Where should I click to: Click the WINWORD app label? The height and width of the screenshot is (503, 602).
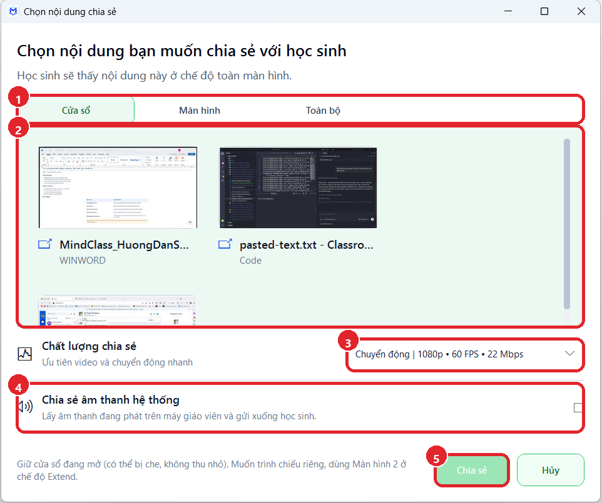click(x=83, y=261)
